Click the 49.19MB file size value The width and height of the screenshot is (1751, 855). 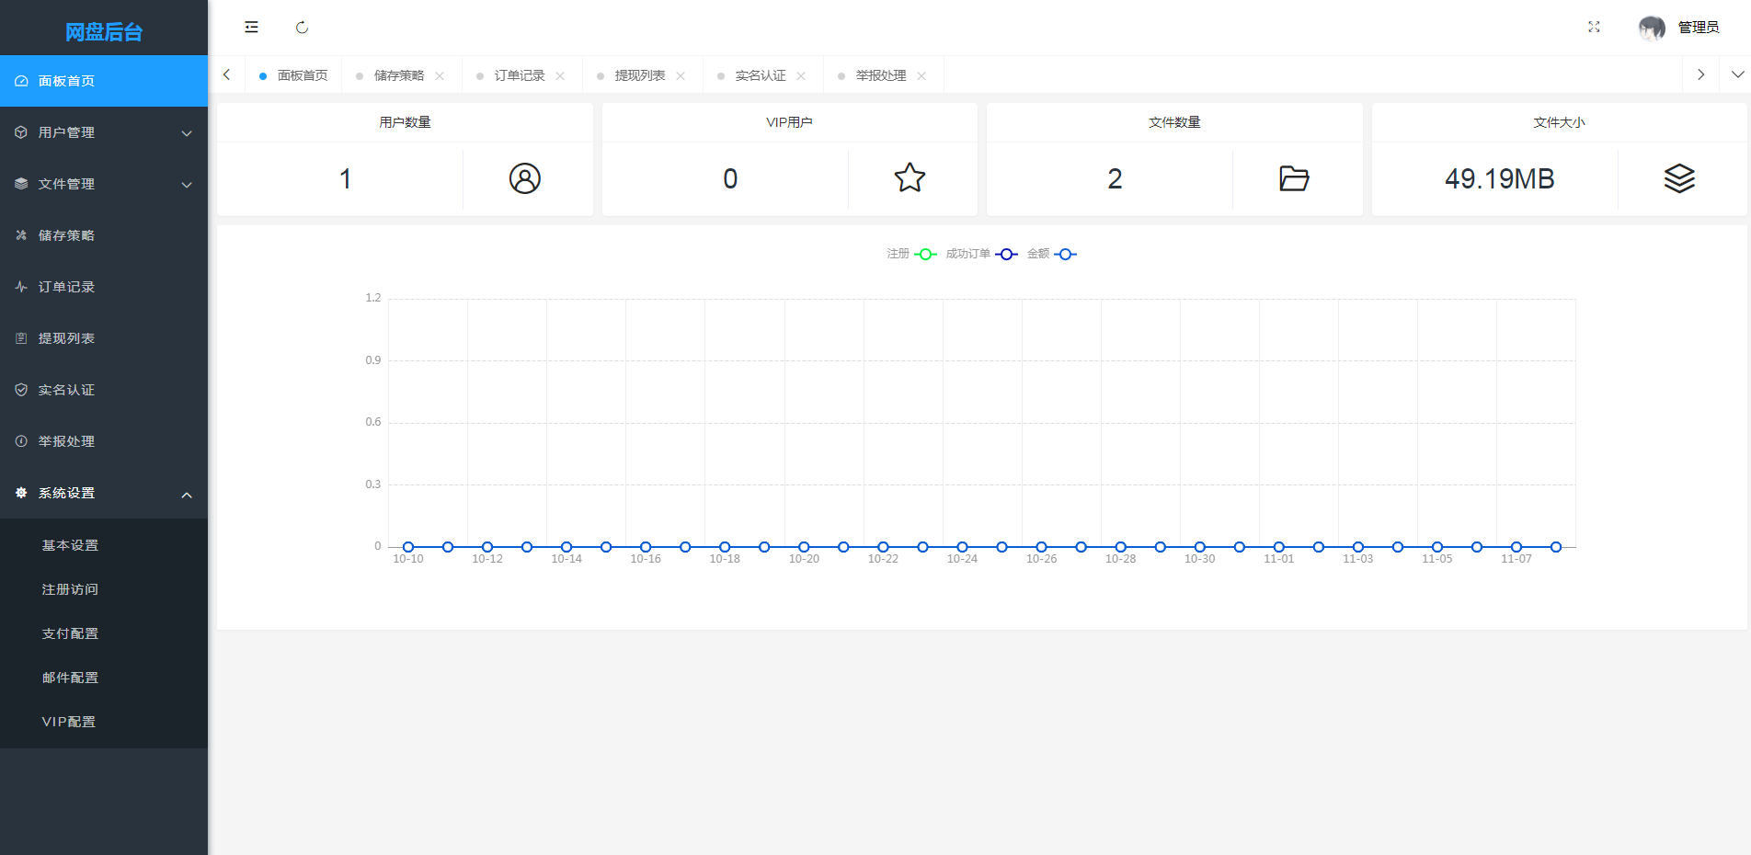(1499, 178)
